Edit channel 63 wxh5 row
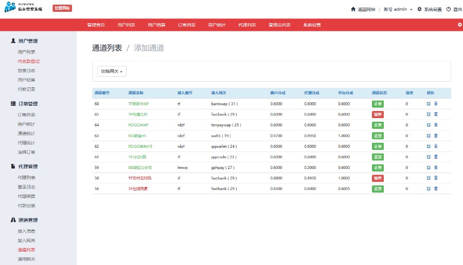The image size is (463, 265). click(429, 136)
